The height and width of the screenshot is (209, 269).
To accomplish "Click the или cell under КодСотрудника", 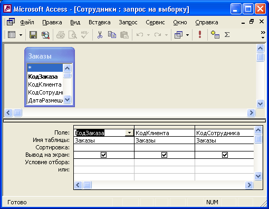I will pos(224,170).
